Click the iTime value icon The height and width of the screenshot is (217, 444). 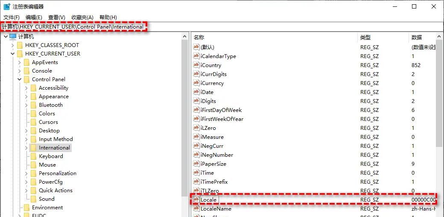coord(196,173)
